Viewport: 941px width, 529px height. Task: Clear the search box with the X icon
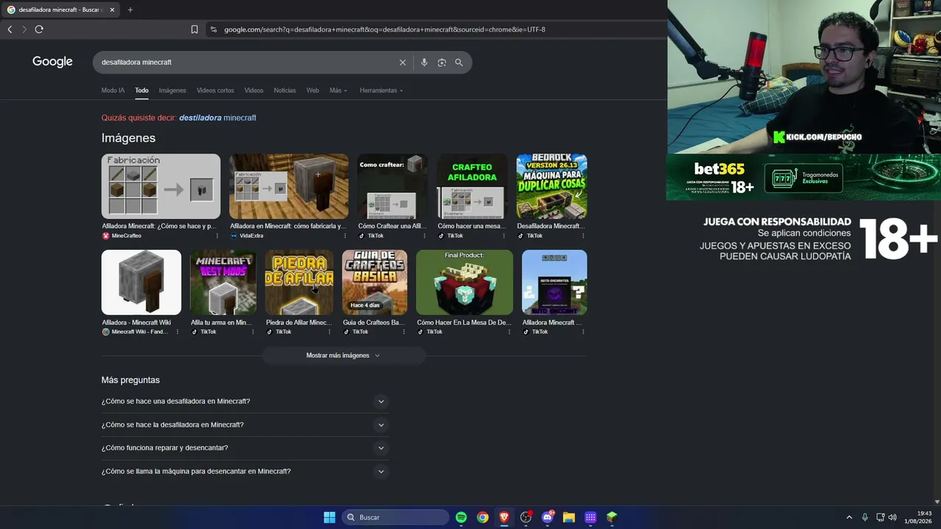(x=403, y=62)
